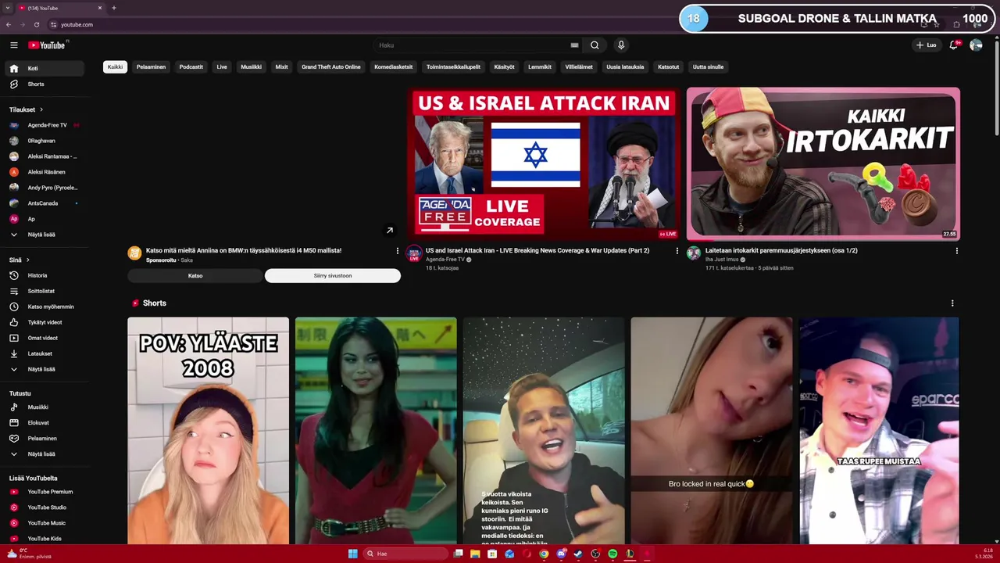
Task: Open options for the BMW sponsored ad
Action: coord(397,251)
